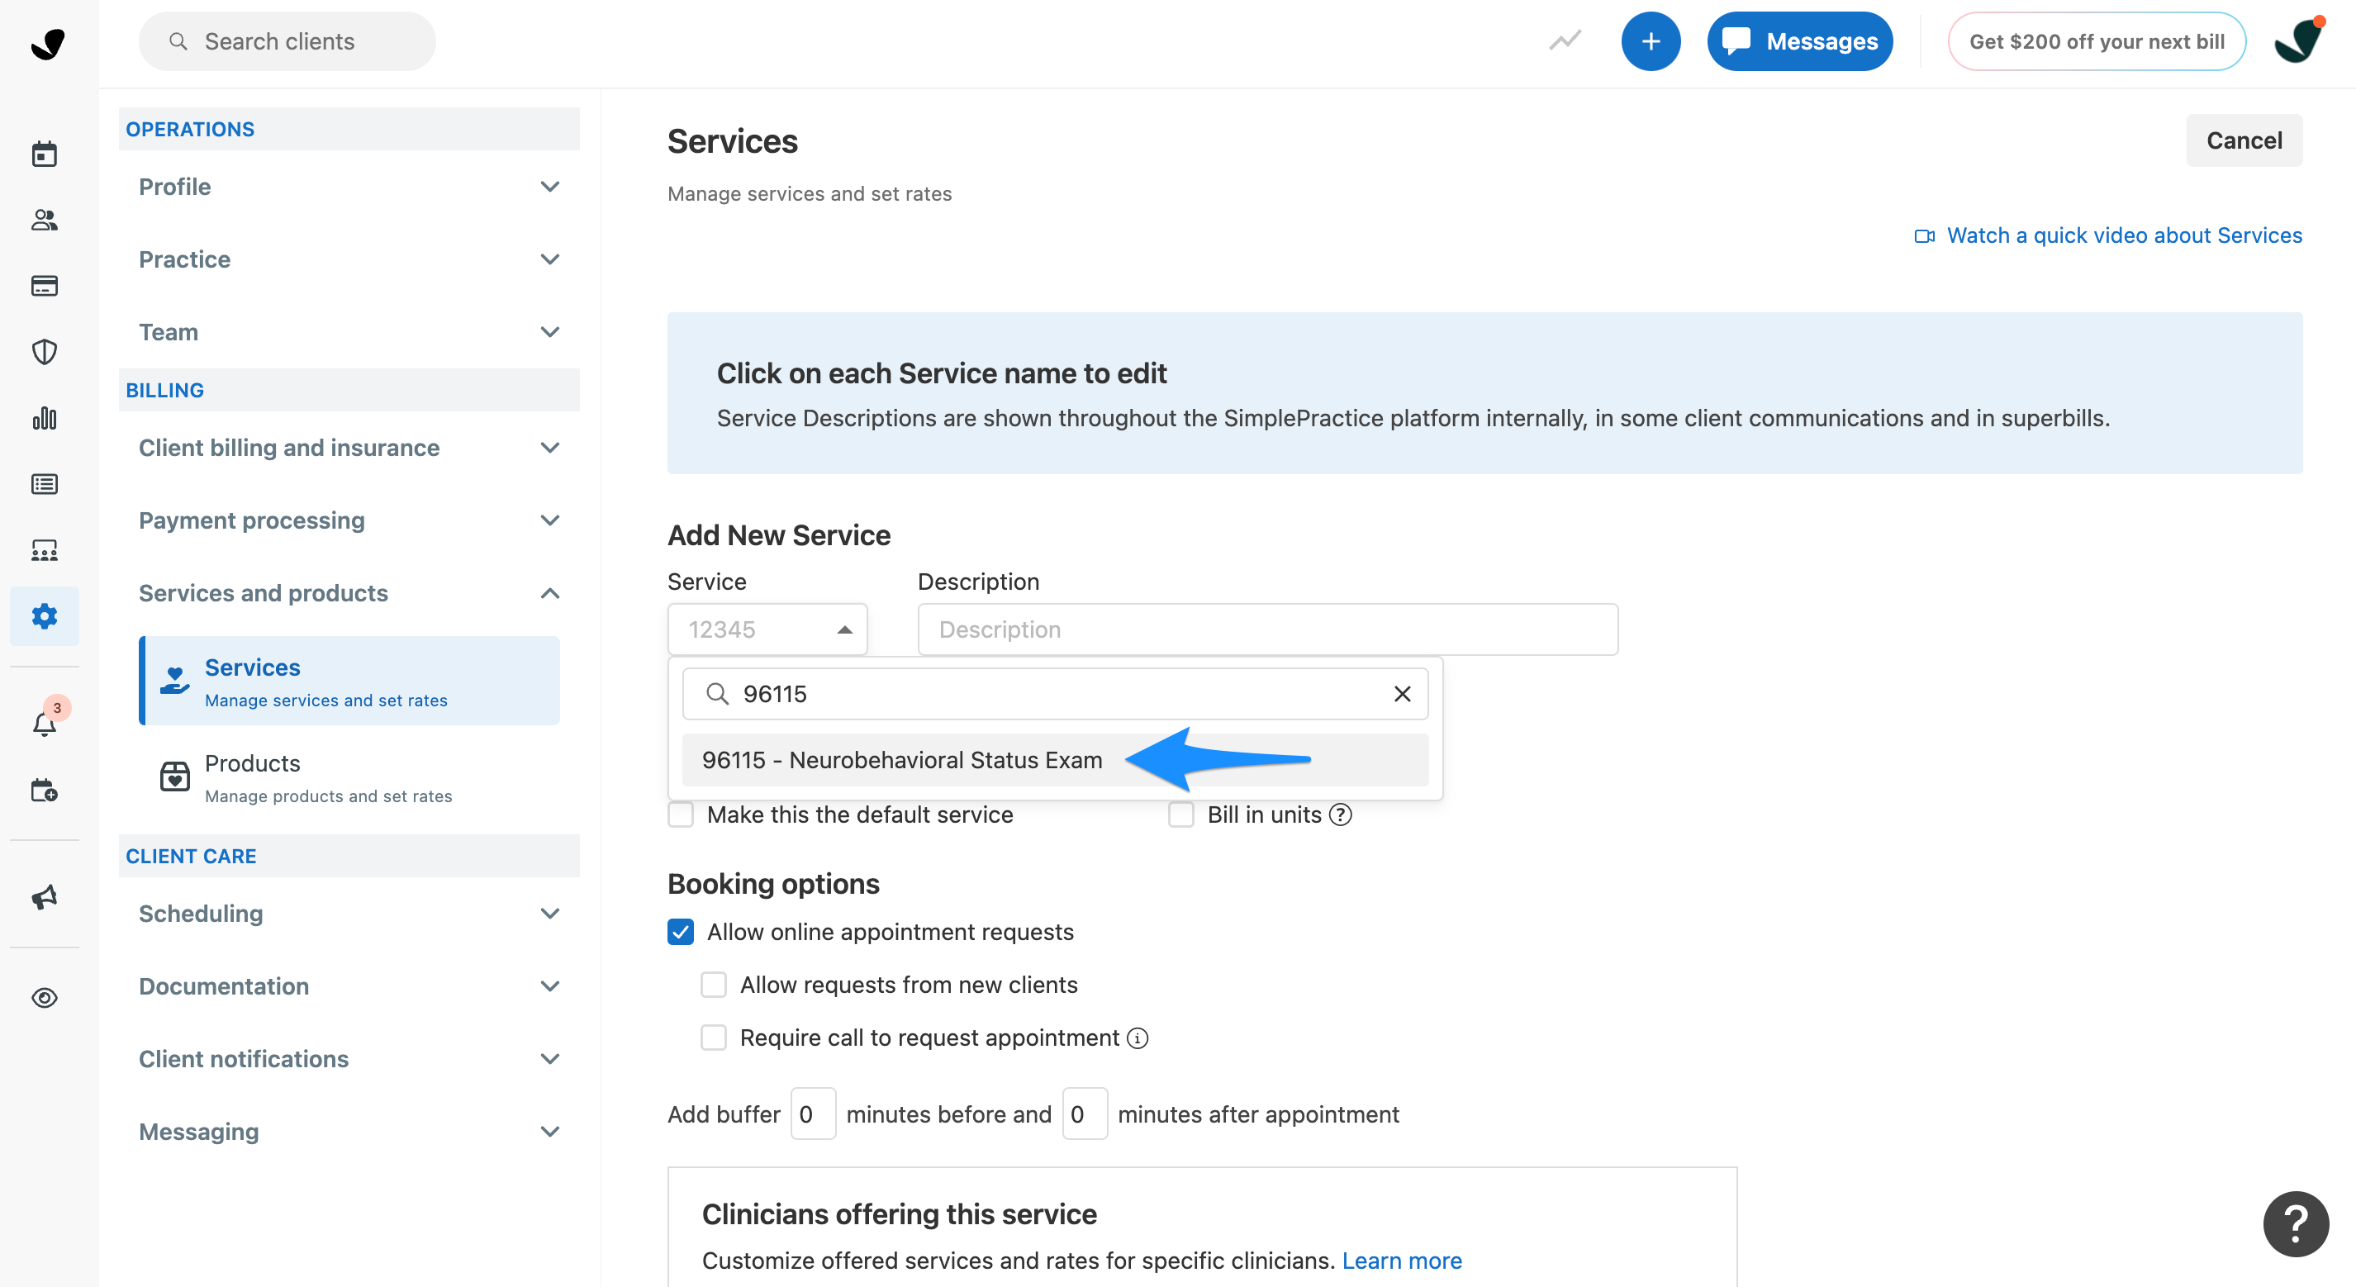
Task: Click the blue plus create button
Action: 1651,41
